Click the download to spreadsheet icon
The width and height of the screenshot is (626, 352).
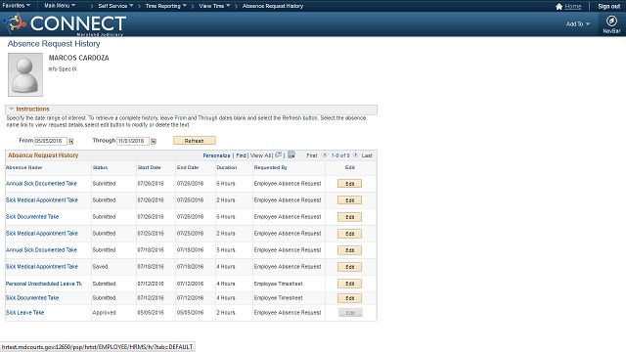click(291, 154)
